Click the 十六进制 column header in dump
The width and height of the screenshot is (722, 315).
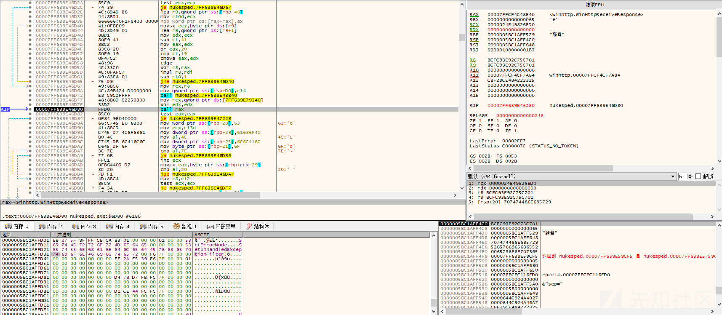(122, 235)
